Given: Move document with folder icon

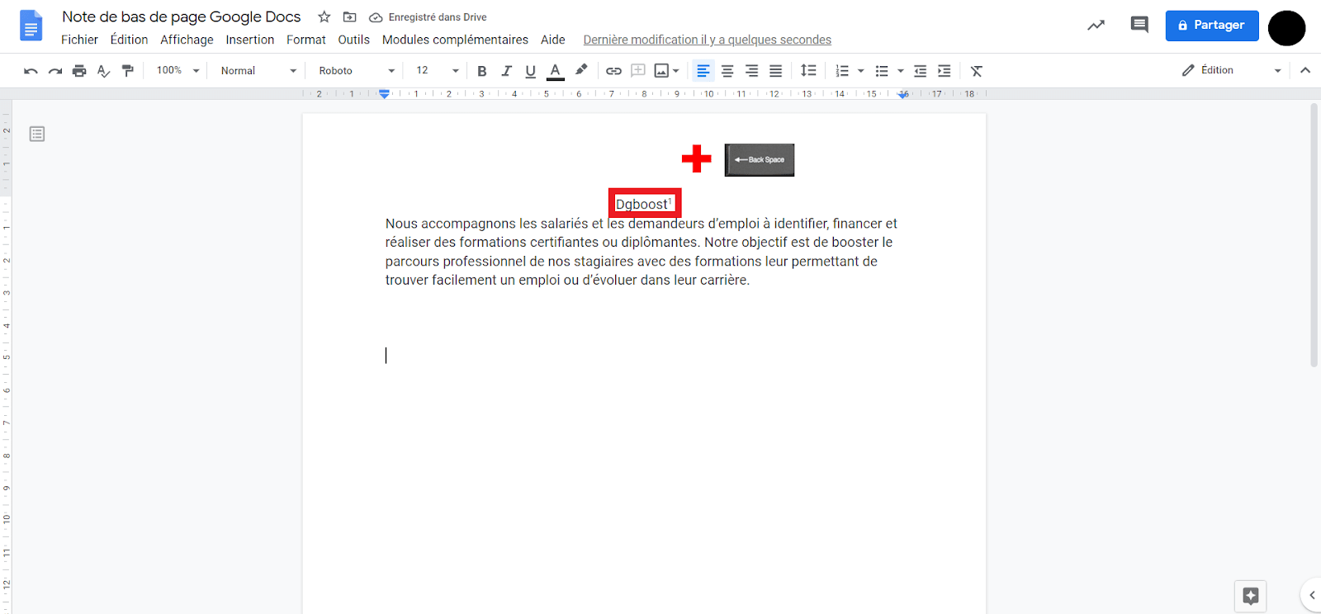Looking at the screenshot, I should tap(350, 17).
